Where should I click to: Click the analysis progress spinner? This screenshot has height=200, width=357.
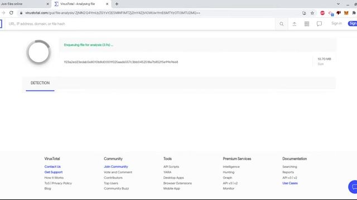(38, 52)
